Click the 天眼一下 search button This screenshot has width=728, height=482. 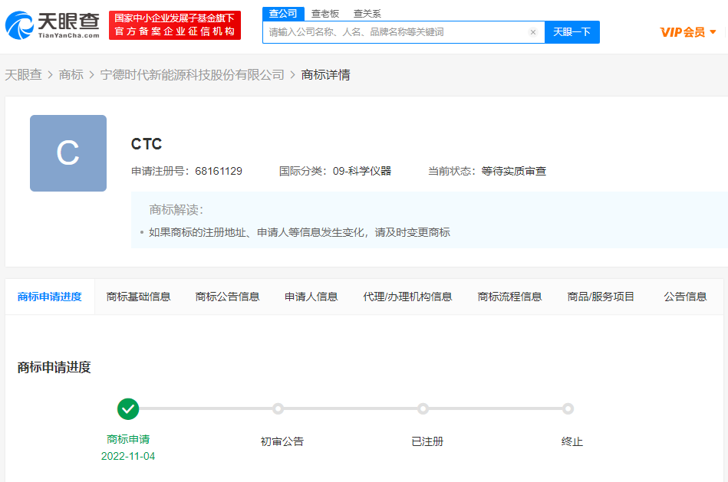(x=572, y=32)
